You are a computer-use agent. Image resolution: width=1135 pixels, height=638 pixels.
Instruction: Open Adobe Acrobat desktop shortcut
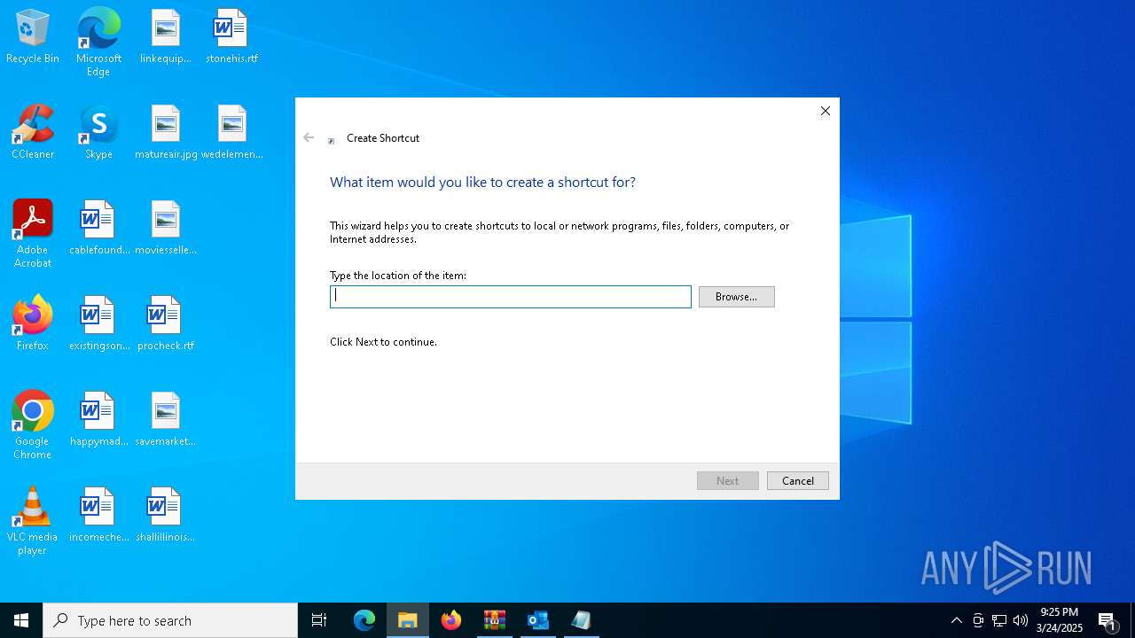[33, 234]
